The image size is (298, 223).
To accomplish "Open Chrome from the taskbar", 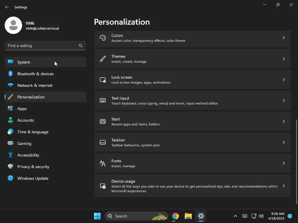I will [175, 216].
